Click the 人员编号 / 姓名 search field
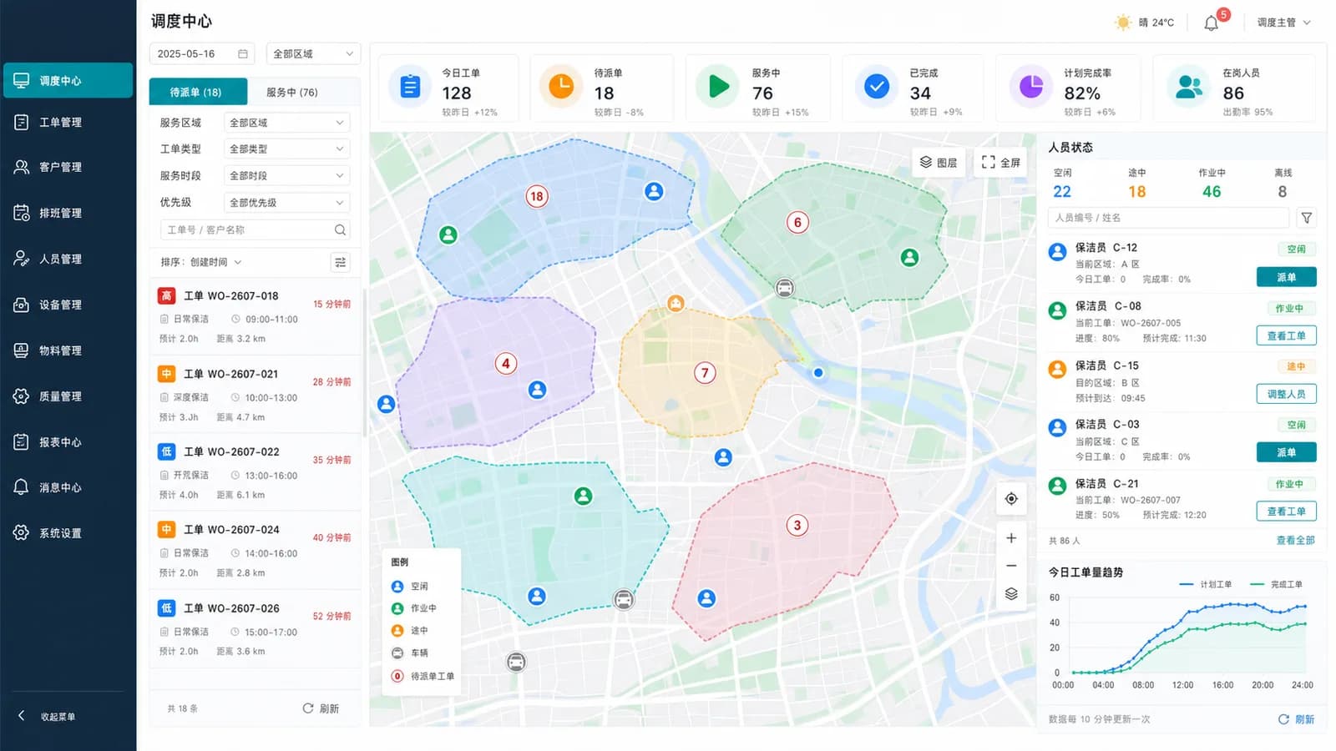The width and height of the screenshot is (1336, 751). pos(1168,218)
